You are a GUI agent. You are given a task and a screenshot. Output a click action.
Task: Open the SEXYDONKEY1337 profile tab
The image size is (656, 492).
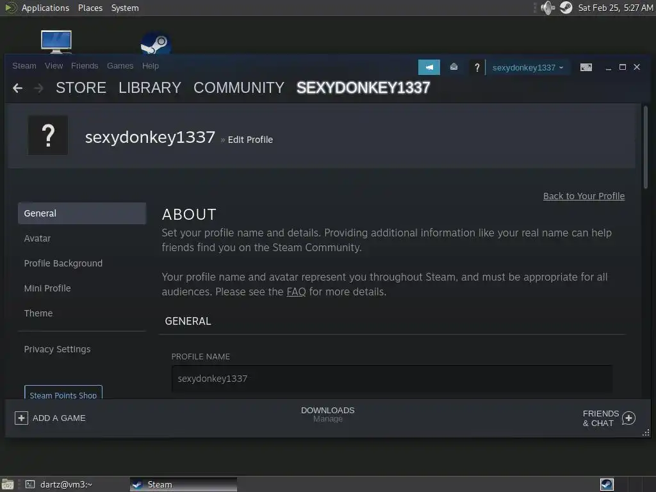click(x=363, y=88)
